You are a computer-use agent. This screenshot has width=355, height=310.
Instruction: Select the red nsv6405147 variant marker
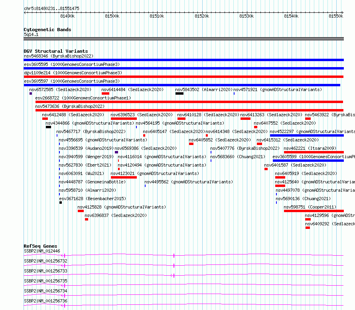click(x=144, y=135)
